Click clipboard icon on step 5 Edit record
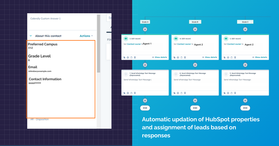 pos(232,57)
